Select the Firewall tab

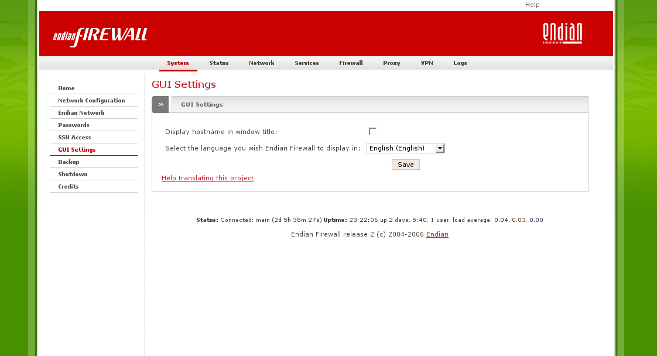click(351, 63)
